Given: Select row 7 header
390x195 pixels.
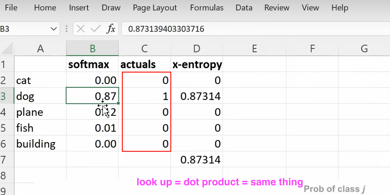Looking at the screenshot, I should (4, 160).
